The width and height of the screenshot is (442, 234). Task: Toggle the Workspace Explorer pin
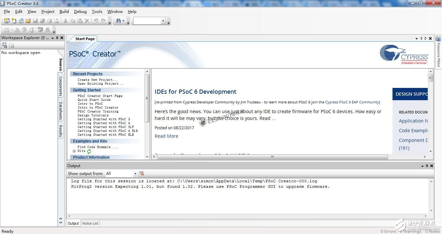(57, 38)
